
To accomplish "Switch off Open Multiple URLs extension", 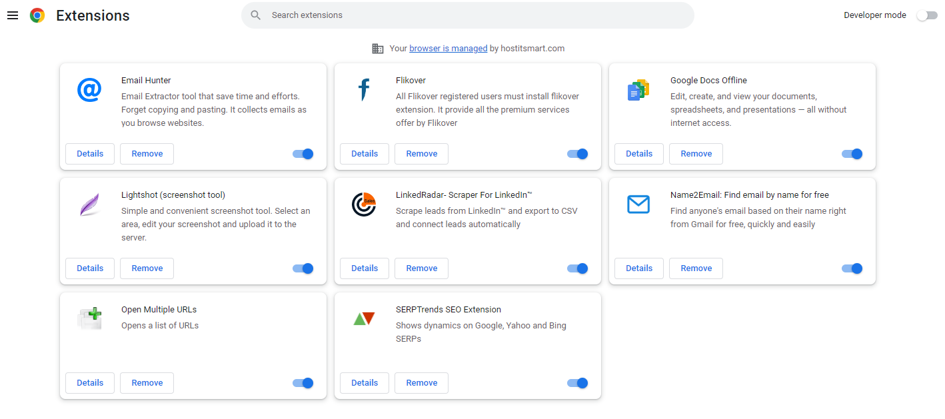I will (303, 383).
